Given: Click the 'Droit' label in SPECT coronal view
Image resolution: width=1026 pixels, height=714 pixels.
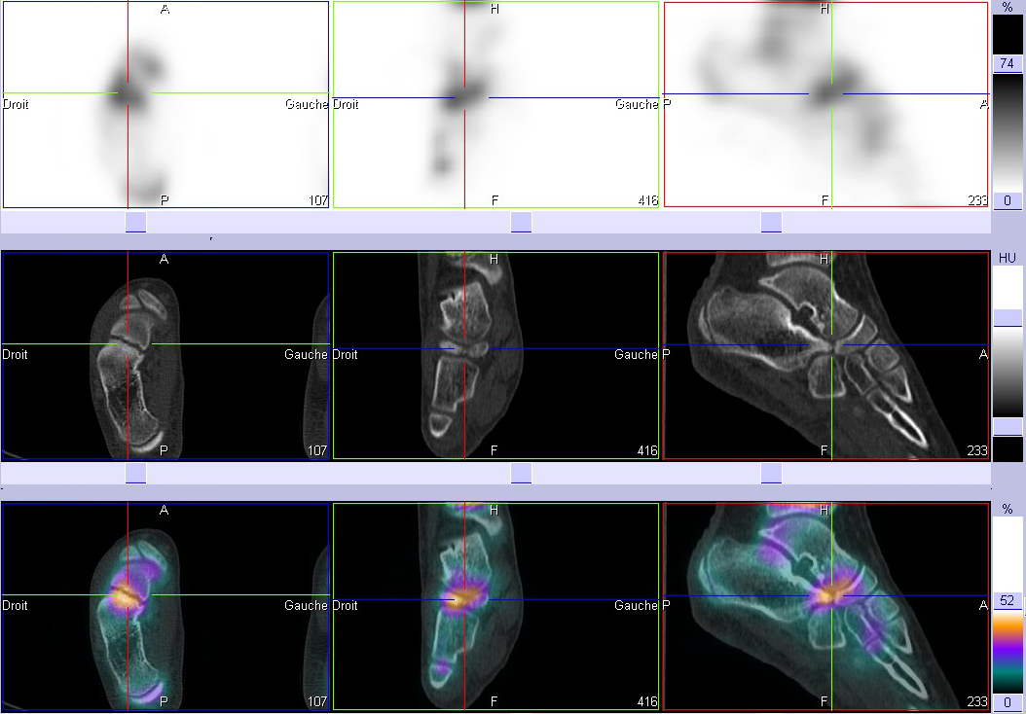Looking at the screenshot, I should (x=347, y=104).
